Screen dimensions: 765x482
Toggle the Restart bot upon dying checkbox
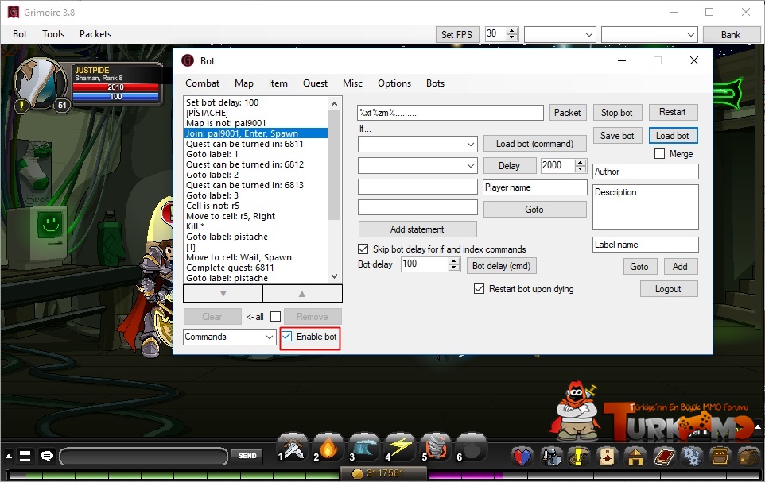click(x=479, y=289)
